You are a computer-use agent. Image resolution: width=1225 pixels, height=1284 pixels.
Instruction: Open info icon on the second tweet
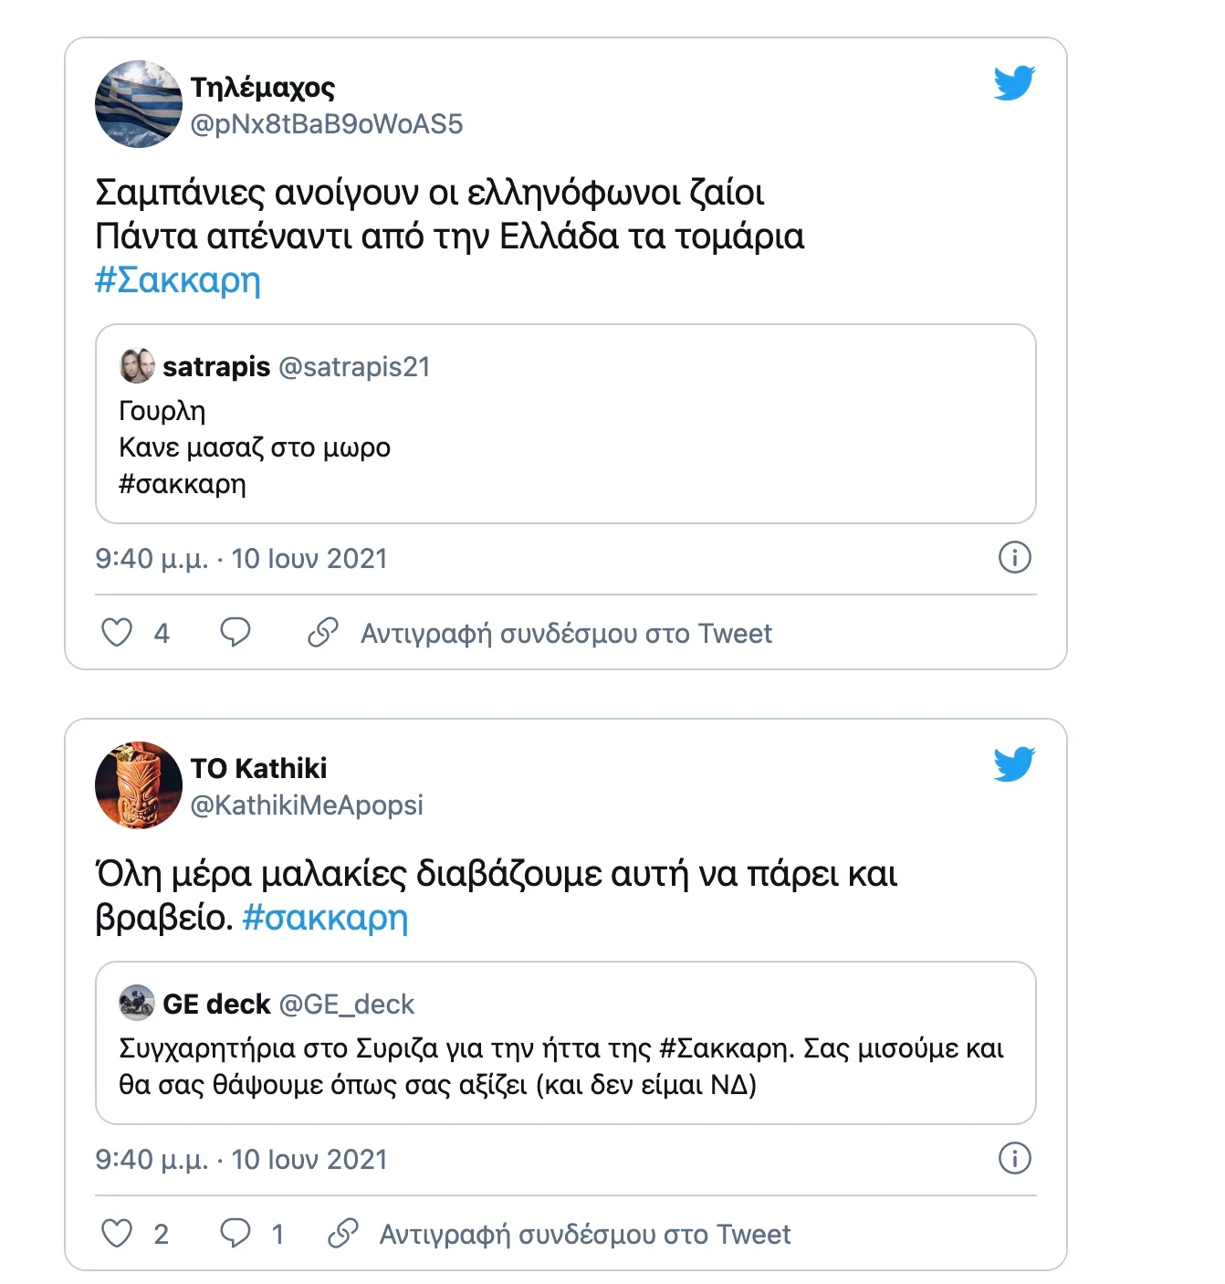pyautogui.click(x=1015, y=1158)
